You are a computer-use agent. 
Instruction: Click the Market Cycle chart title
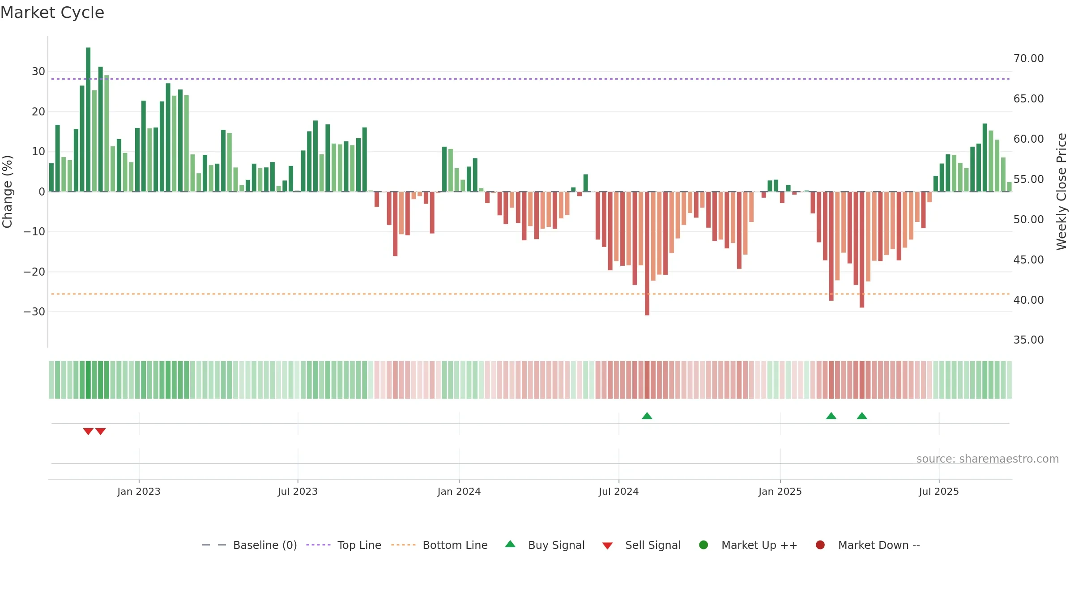[52, 13]
